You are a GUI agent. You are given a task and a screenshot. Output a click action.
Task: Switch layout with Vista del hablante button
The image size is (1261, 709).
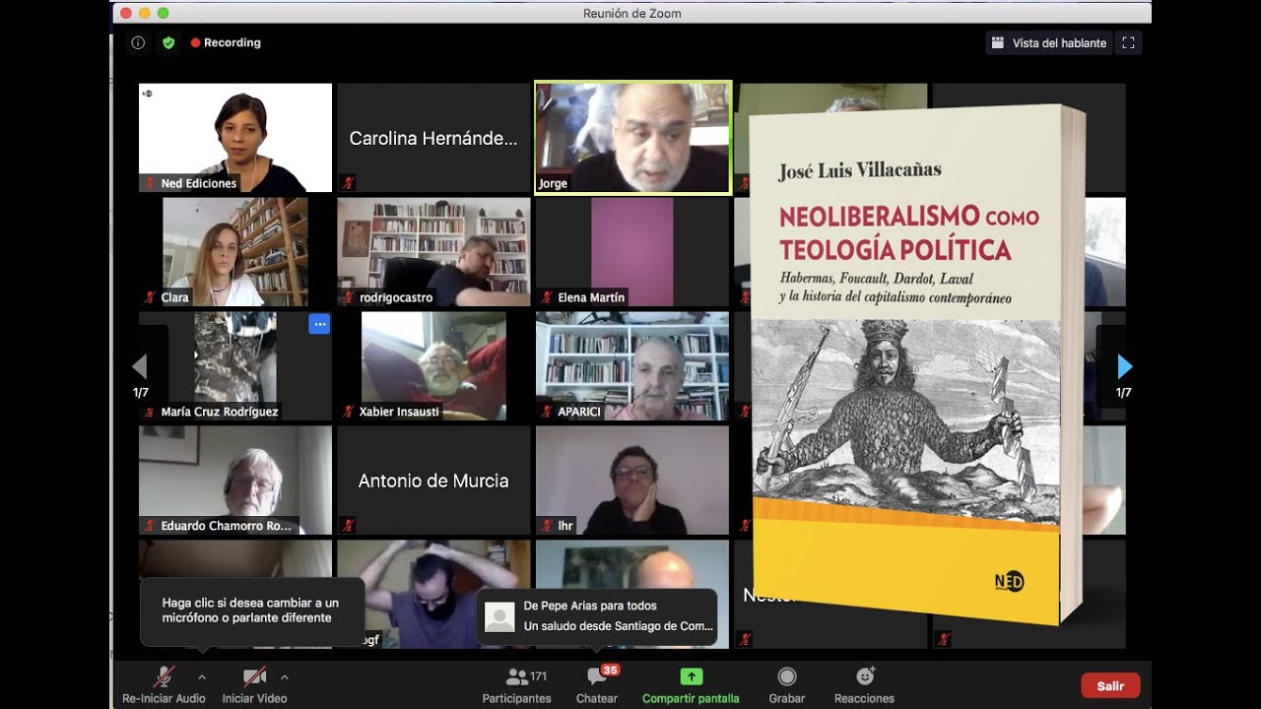click(x=1049, y=43)
